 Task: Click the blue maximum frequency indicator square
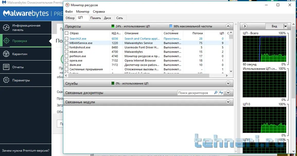pyautogui.click(x=171, y=26)
